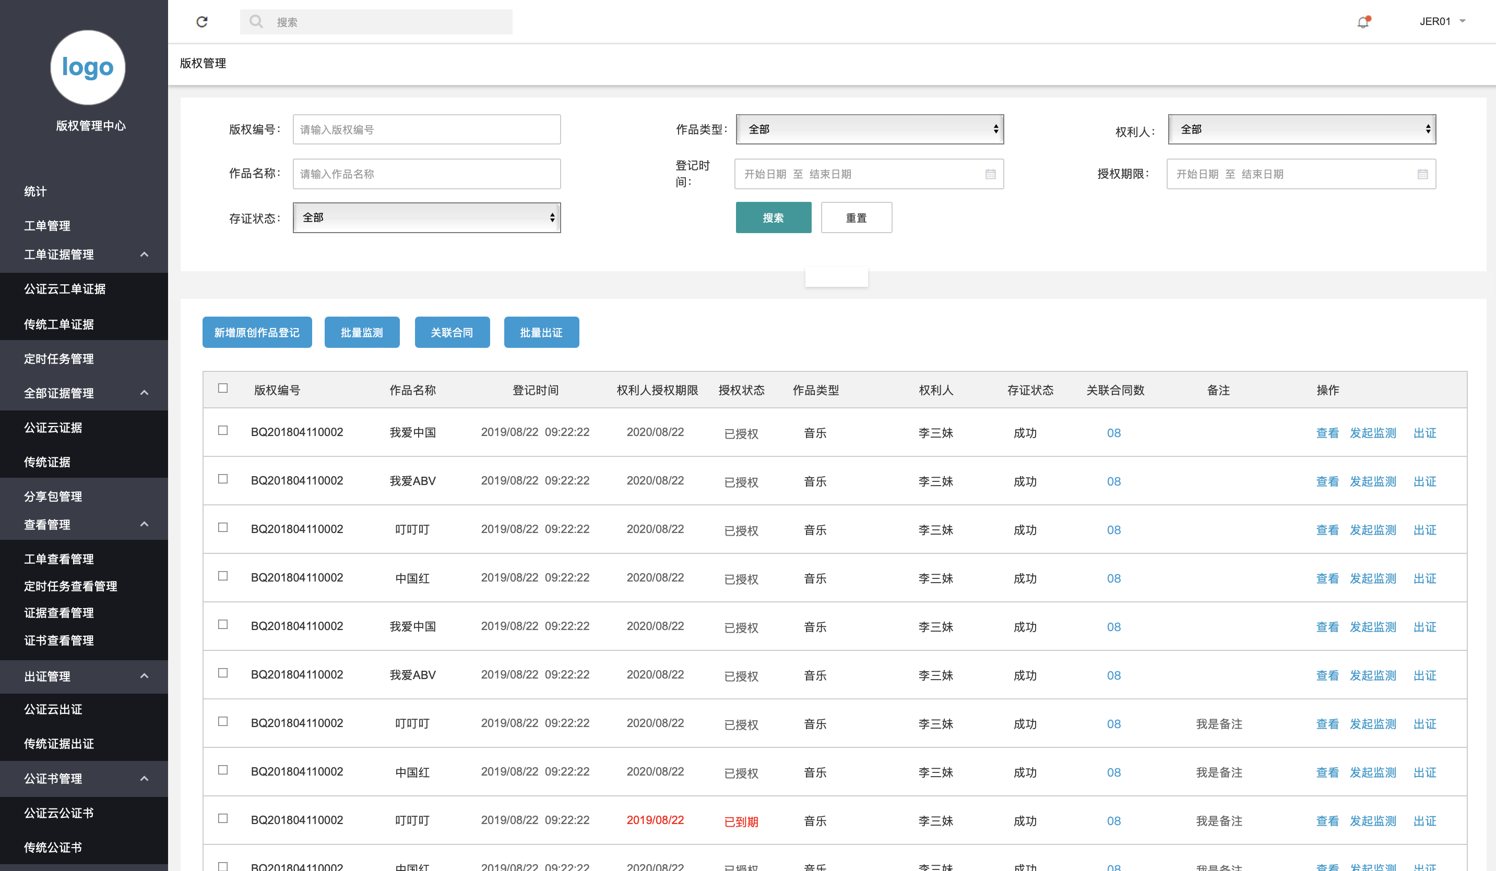
Task: Open the 作品类型 dropdown
Action: [x=870, y=129]
